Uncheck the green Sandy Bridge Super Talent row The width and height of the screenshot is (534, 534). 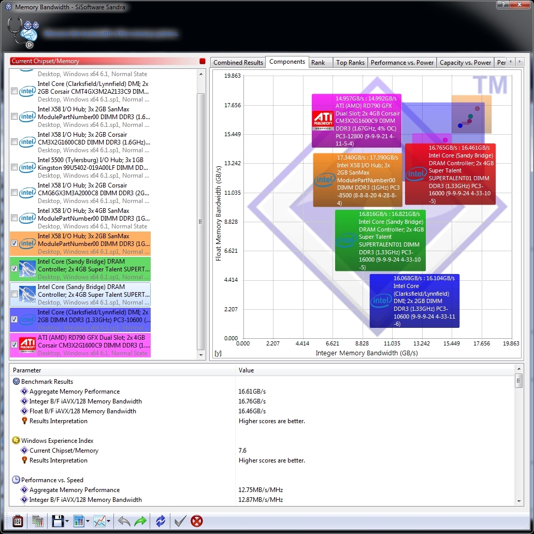[15, 269]
